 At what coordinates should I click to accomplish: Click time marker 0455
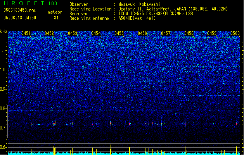[x=119, y=33]
